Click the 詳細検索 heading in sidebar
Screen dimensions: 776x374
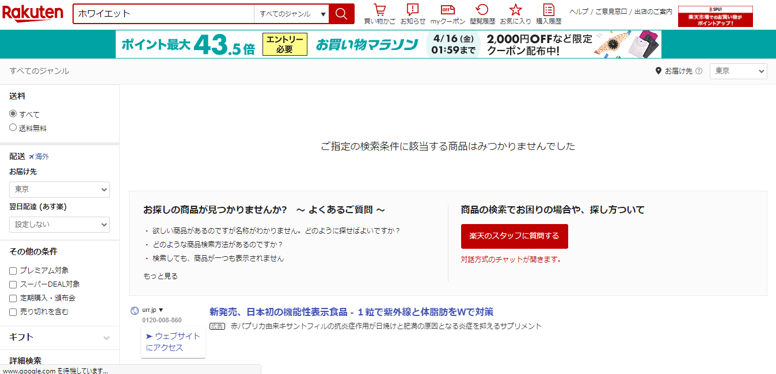[x=25, y=361]
